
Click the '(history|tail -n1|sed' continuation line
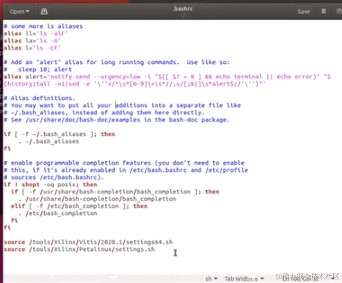click(135, 84)
